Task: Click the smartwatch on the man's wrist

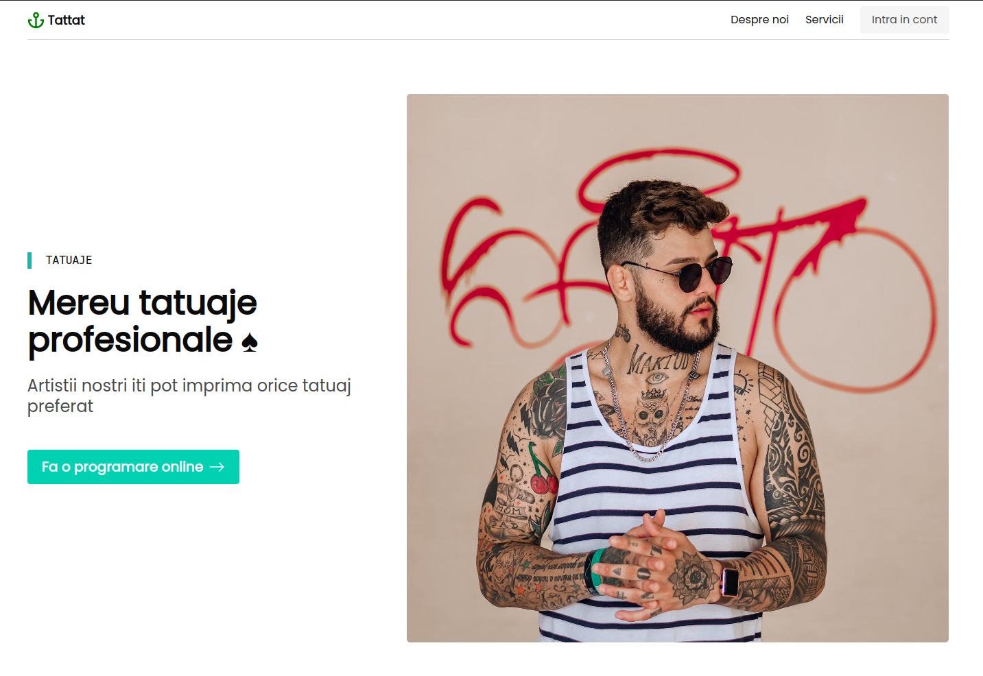Action: [x=729, y=582]
